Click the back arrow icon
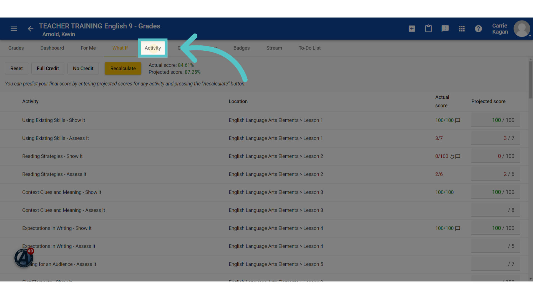533x299 pixels. pyautogui.click(x=31, y=29)
